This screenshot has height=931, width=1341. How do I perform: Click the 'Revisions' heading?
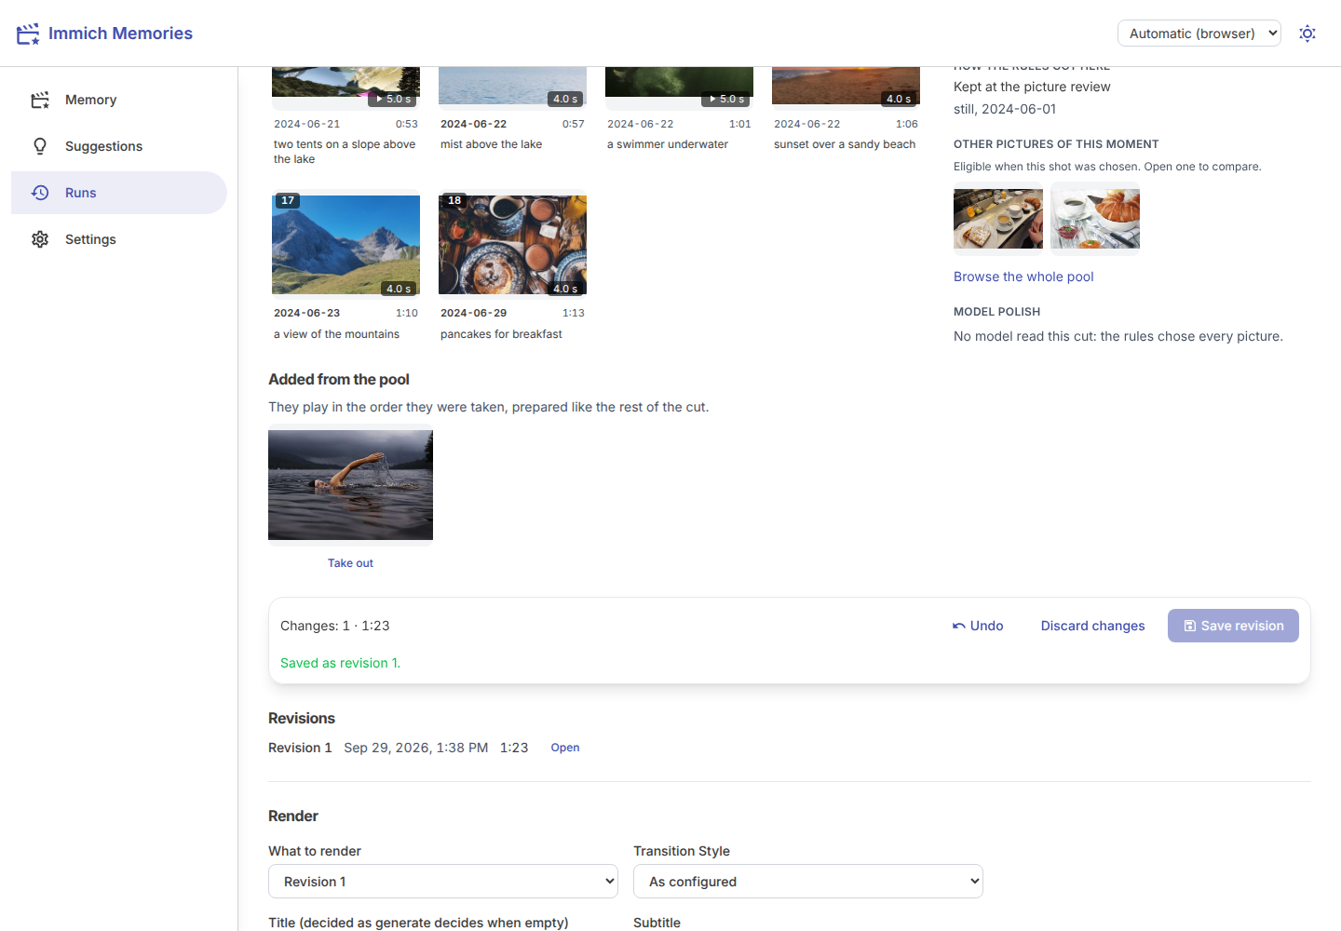click(x=302, y=718)
